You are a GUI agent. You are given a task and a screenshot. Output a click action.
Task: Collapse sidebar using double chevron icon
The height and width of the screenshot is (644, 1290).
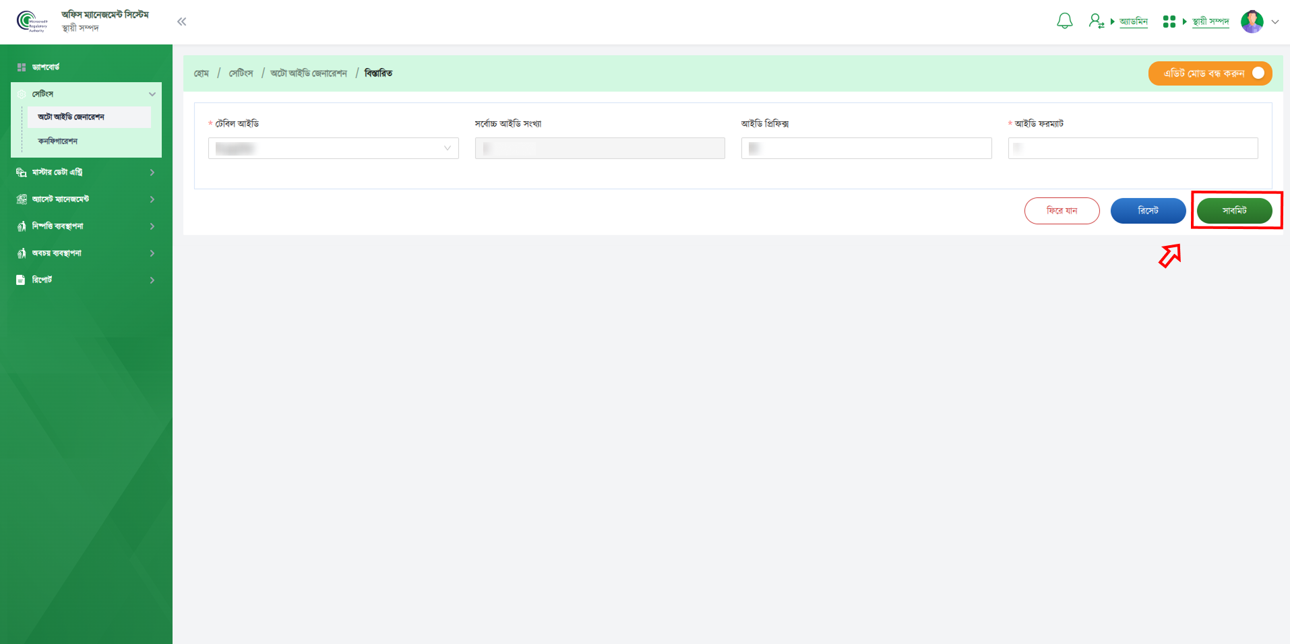point(181,22)
